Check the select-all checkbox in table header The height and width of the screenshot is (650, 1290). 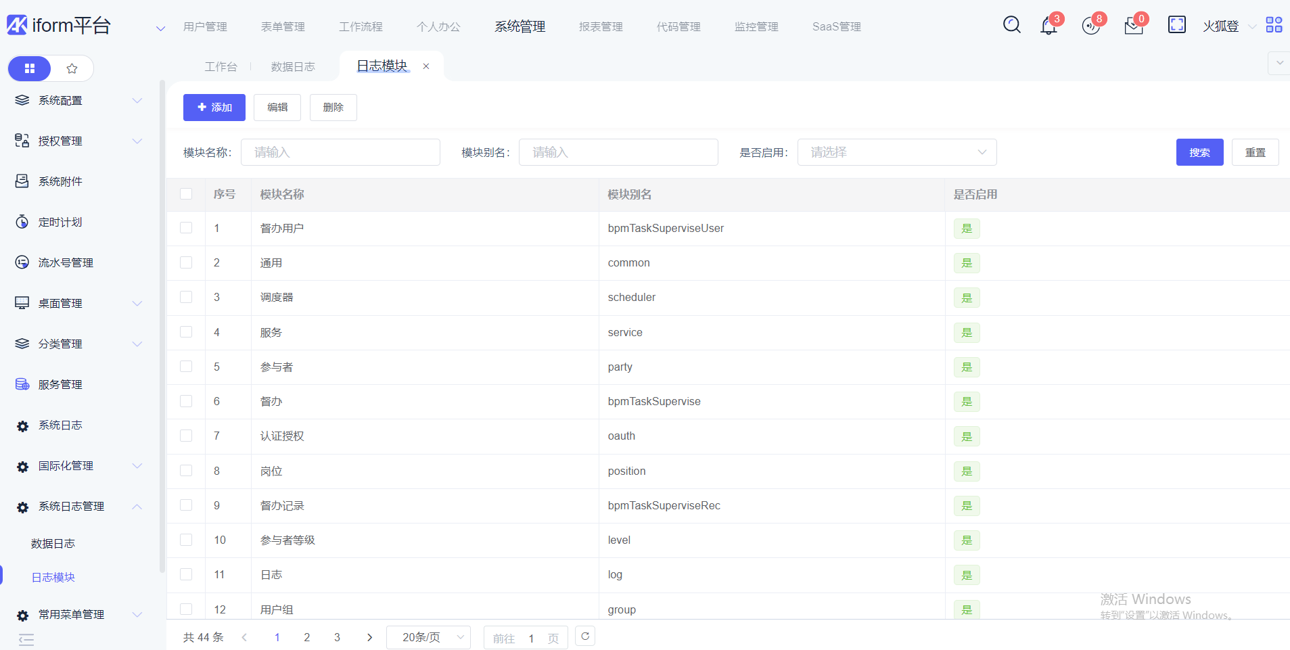coord(186,194)
